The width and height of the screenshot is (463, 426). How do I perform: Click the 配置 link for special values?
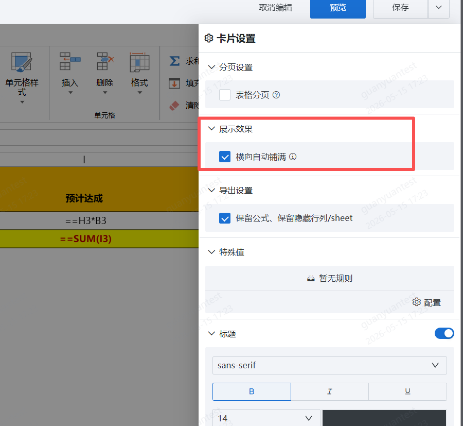click(x=432, y=303)
